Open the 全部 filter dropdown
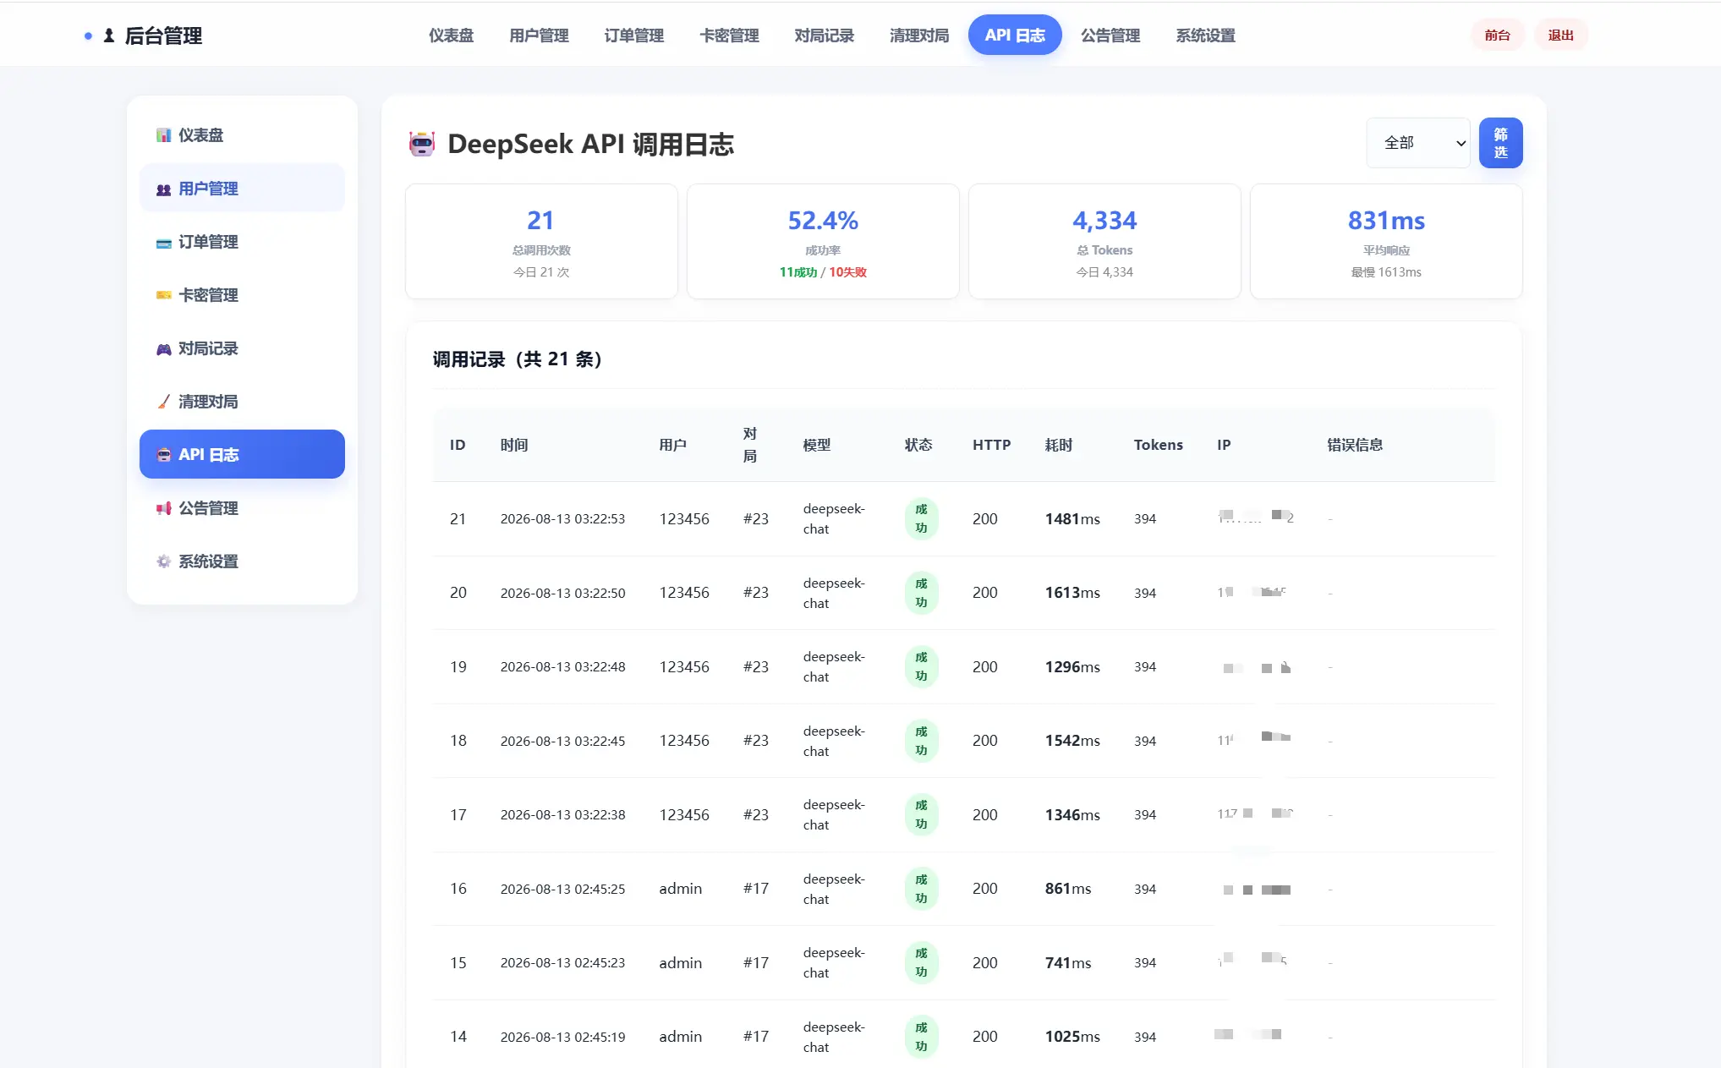1721x1068 pixels. [1418, 143]
